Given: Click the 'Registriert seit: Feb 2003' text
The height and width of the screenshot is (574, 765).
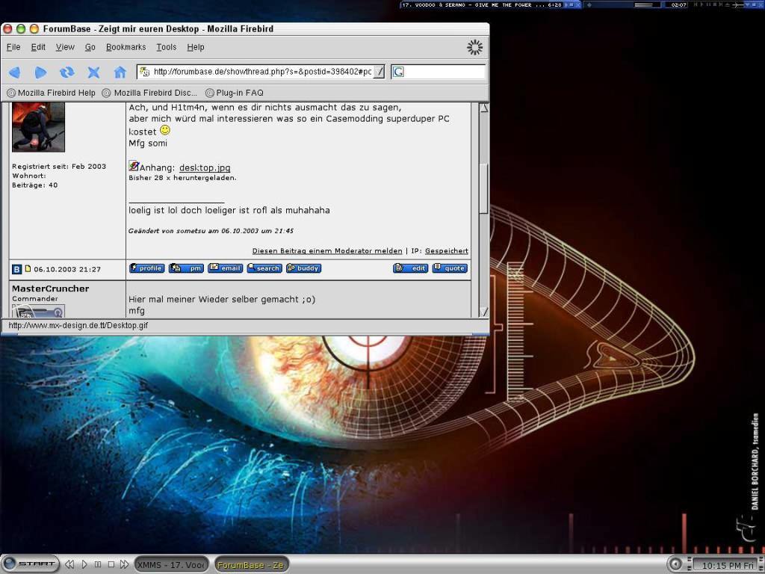Looking at the screenshot, I should click(x=59, y=167).
